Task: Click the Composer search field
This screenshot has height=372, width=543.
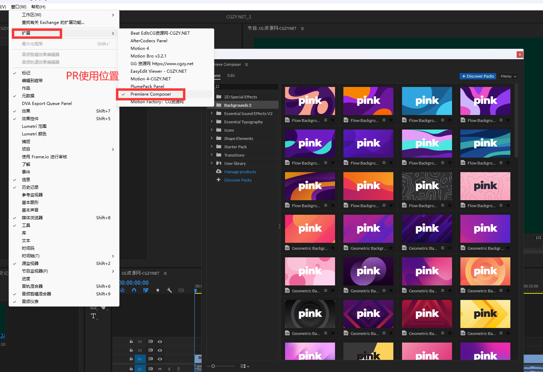Action: pos(246,87)
